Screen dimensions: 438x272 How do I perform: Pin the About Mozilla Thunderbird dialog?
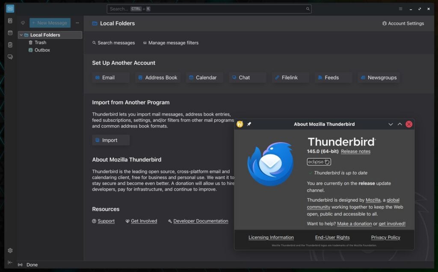pos(249,124)
